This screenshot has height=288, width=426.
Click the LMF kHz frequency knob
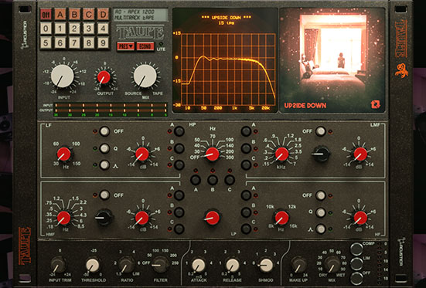[281, 154]
